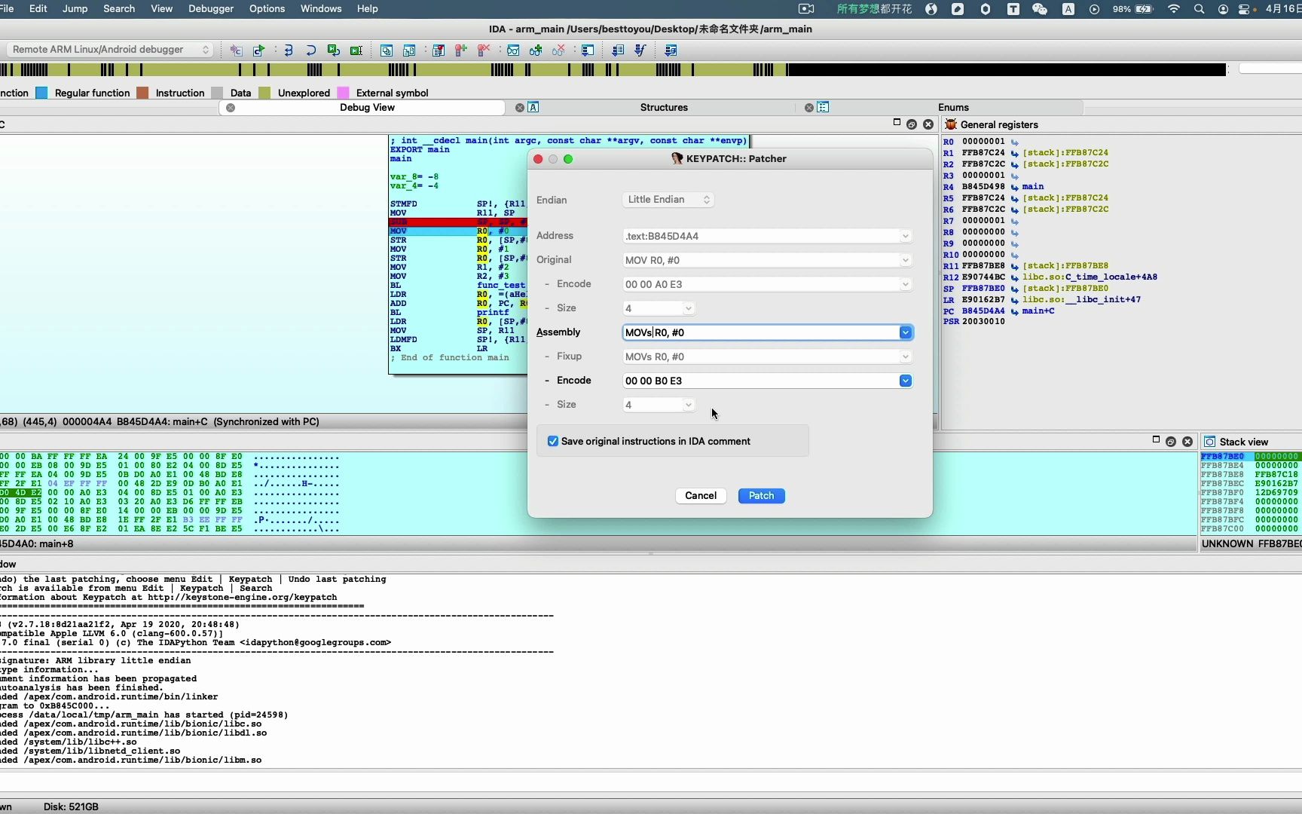Open the Remote ARM Linux/Android debugger selector
The image size is (1302, 814).
[110, 50]
